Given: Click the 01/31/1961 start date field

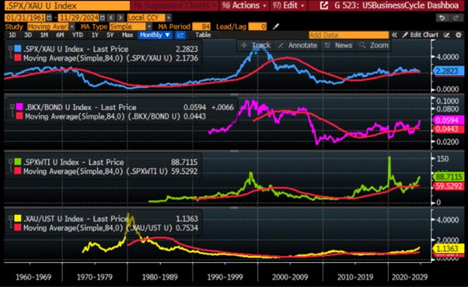Looking at the screenshot, I should 26,18.
